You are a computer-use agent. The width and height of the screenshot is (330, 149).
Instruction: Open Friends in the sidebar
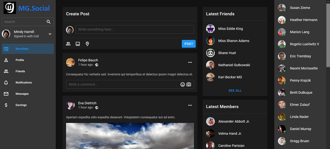28,71
